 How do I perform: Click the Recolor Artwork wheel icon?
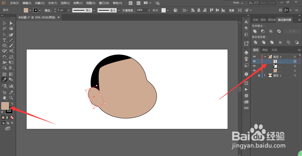pyautogui.click(x=175, y=10)
